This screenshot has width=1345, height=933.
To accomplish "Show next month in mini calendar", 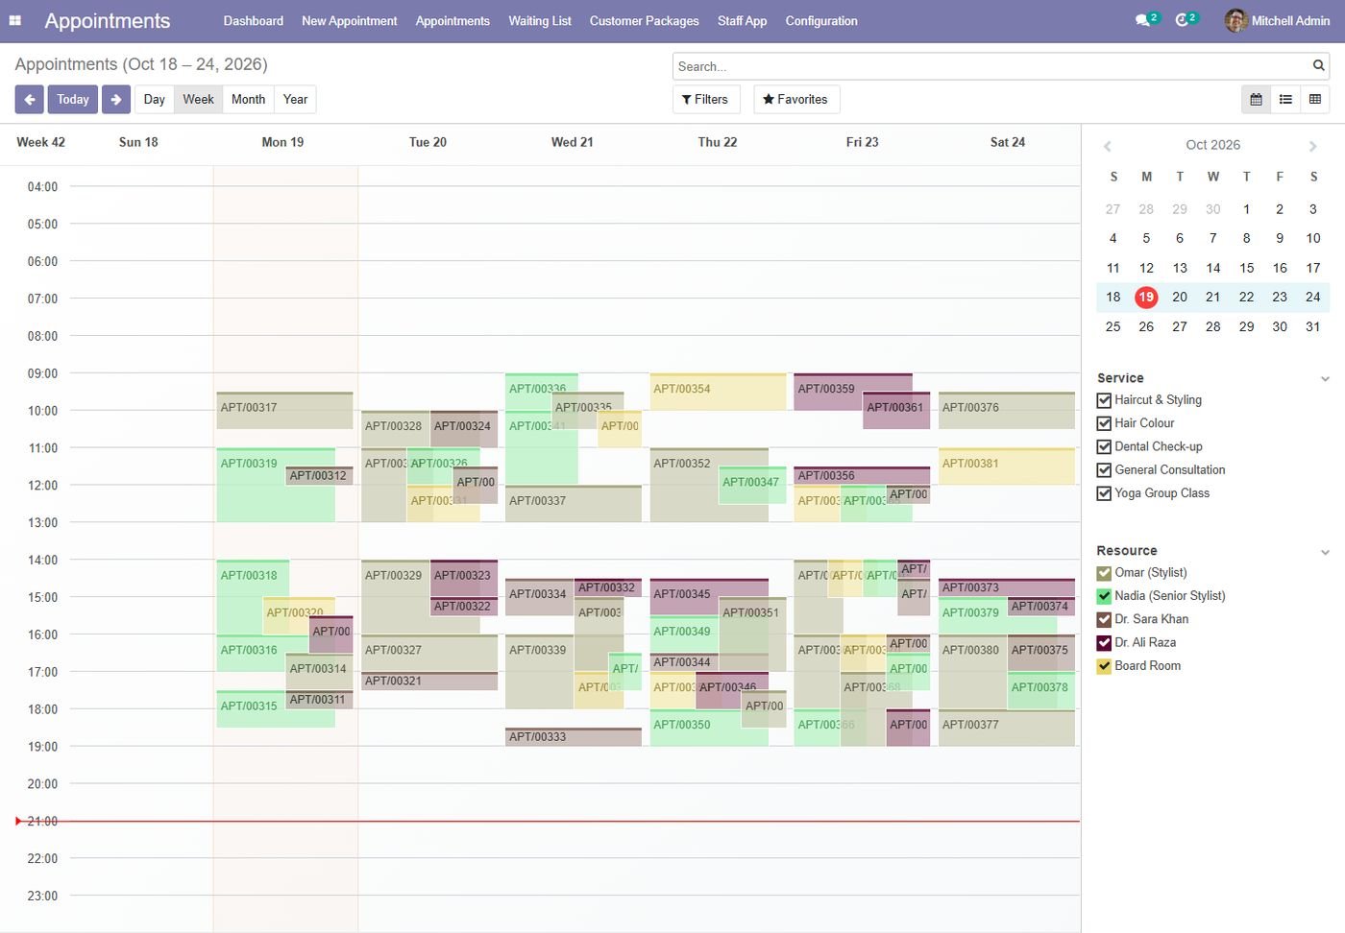I will (x=1312, y=146).
